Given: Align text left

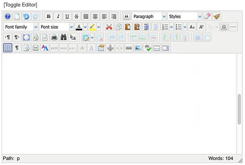Looking at the screenshot, I should point(104,16).
